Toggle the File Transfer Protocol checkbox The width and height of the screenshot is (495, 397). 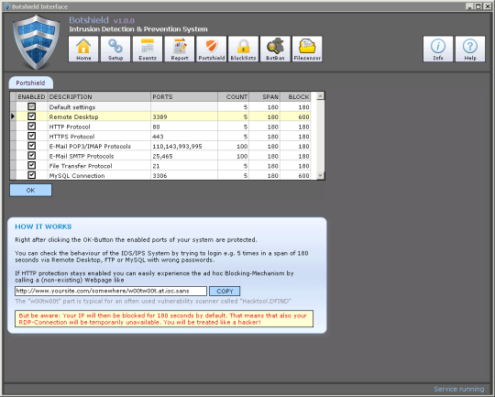click(x=31, y=166)
